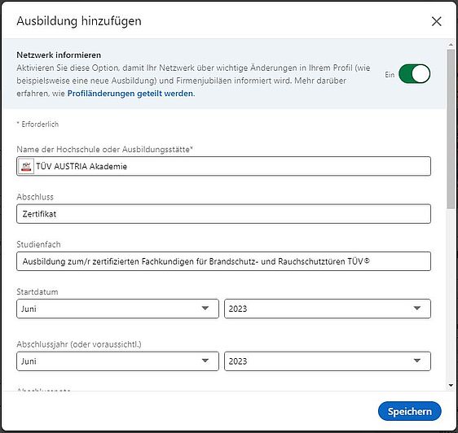Open Startdatum year dropdown showing 2023
This screenshot has height=433, width=458.
tap(327, 308)
